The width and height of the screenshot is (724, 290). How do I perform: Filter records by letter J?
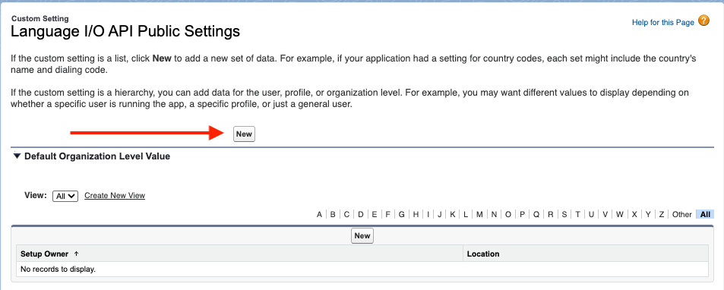coord(440,214)
